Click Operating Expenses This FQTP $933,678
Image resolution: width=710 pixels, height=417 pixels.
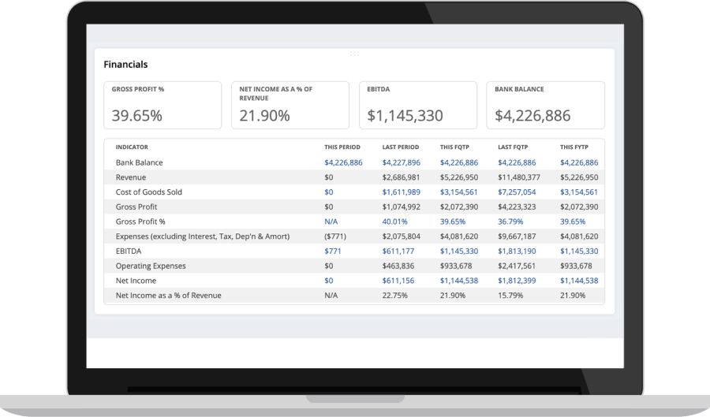[x=456, y=266]
